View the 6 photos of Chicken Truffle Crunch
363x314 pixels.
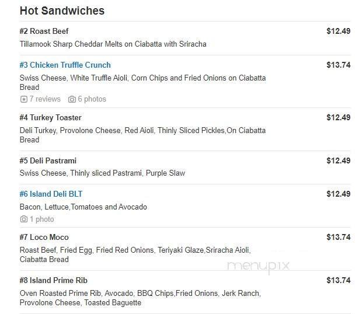pos(92,99)
